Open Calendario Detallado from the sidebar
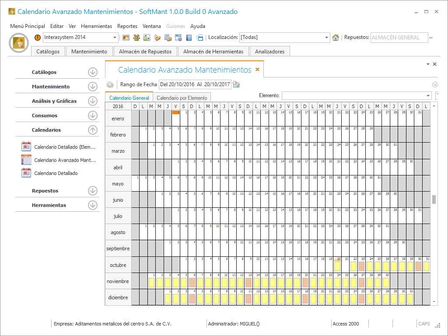The height and width of the screenshot is (336, 448). [x=56, y=173]
